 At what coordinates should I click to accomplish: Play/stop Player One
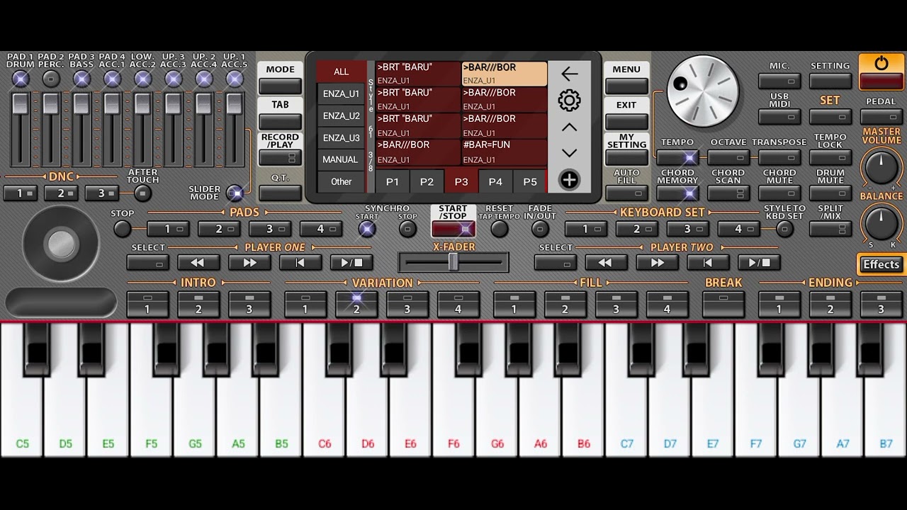pyautogui.click(x=351, y=263)
